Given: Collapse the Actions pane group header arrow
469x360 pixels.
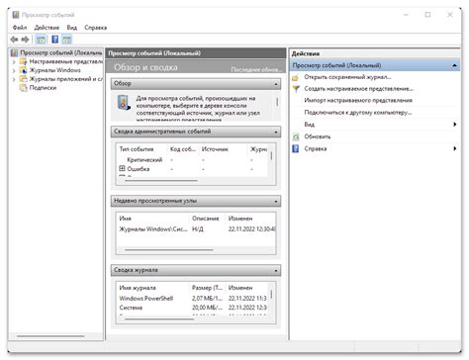Looking at the screenshot, I should [x=454, y=65].
